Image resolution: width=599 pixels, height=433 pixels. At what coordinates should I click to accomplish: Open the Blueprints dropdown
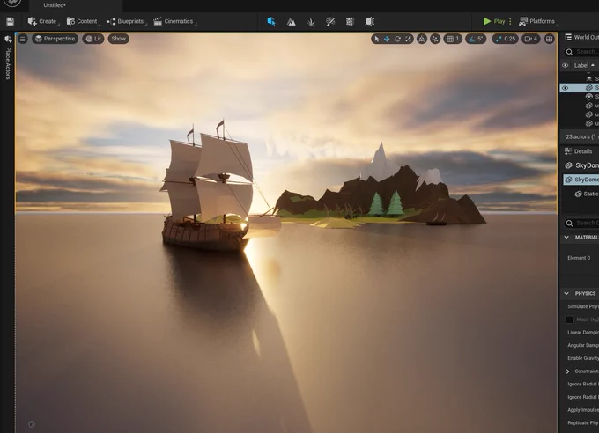[x=127, y=21]
